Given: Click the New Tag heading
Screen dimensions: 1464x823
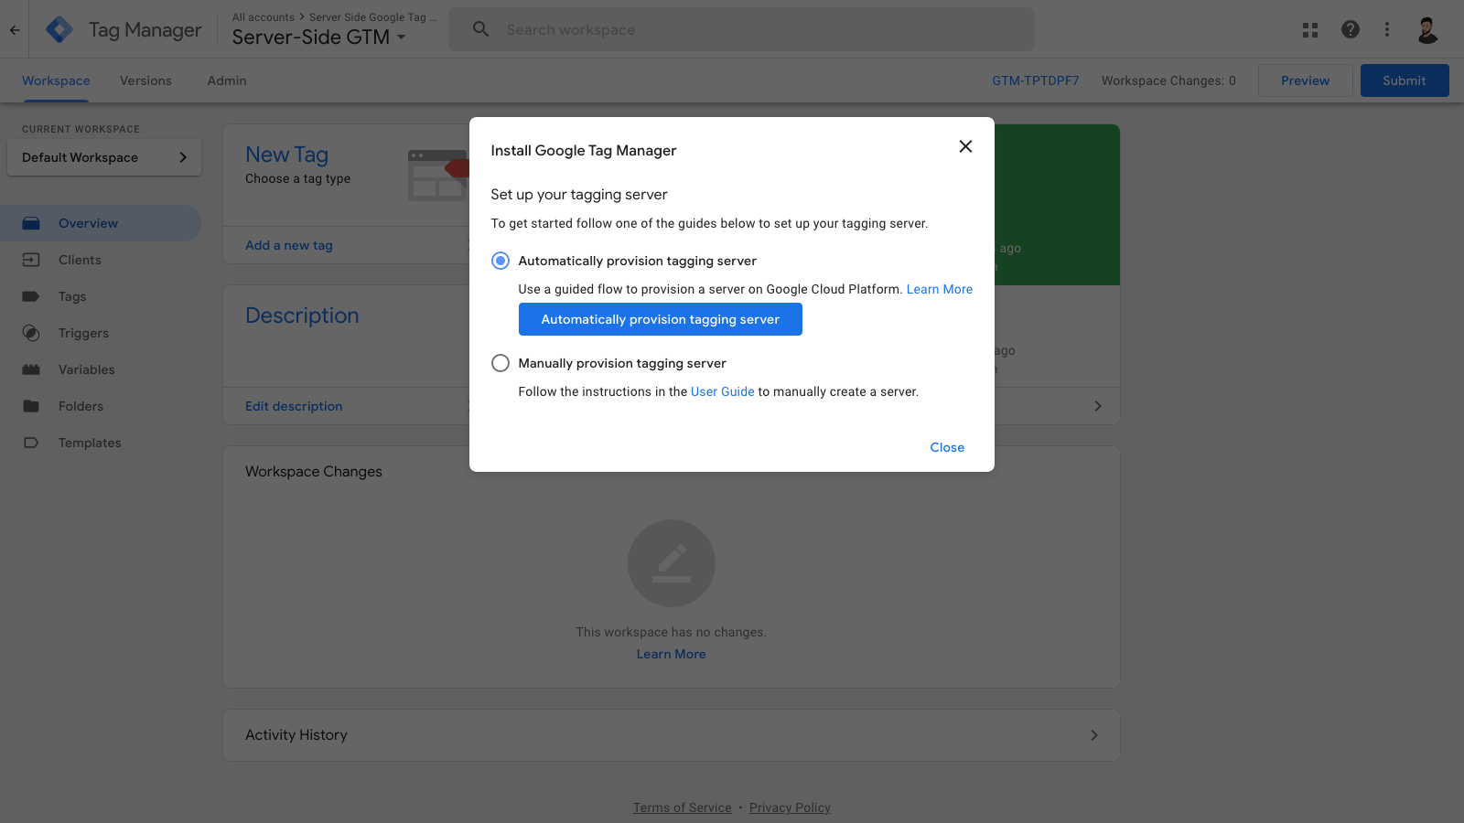Looking at the screenshot, I should 286,155.
